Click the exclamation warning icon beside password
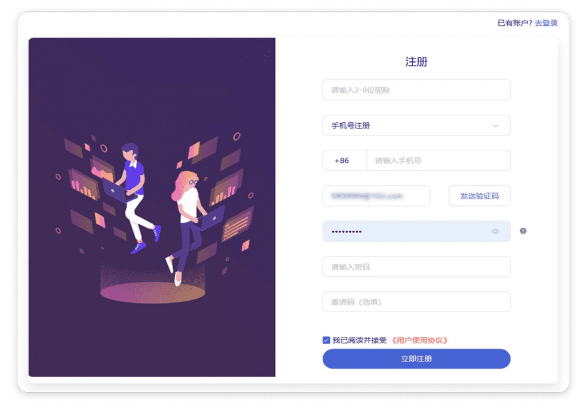 523,231
